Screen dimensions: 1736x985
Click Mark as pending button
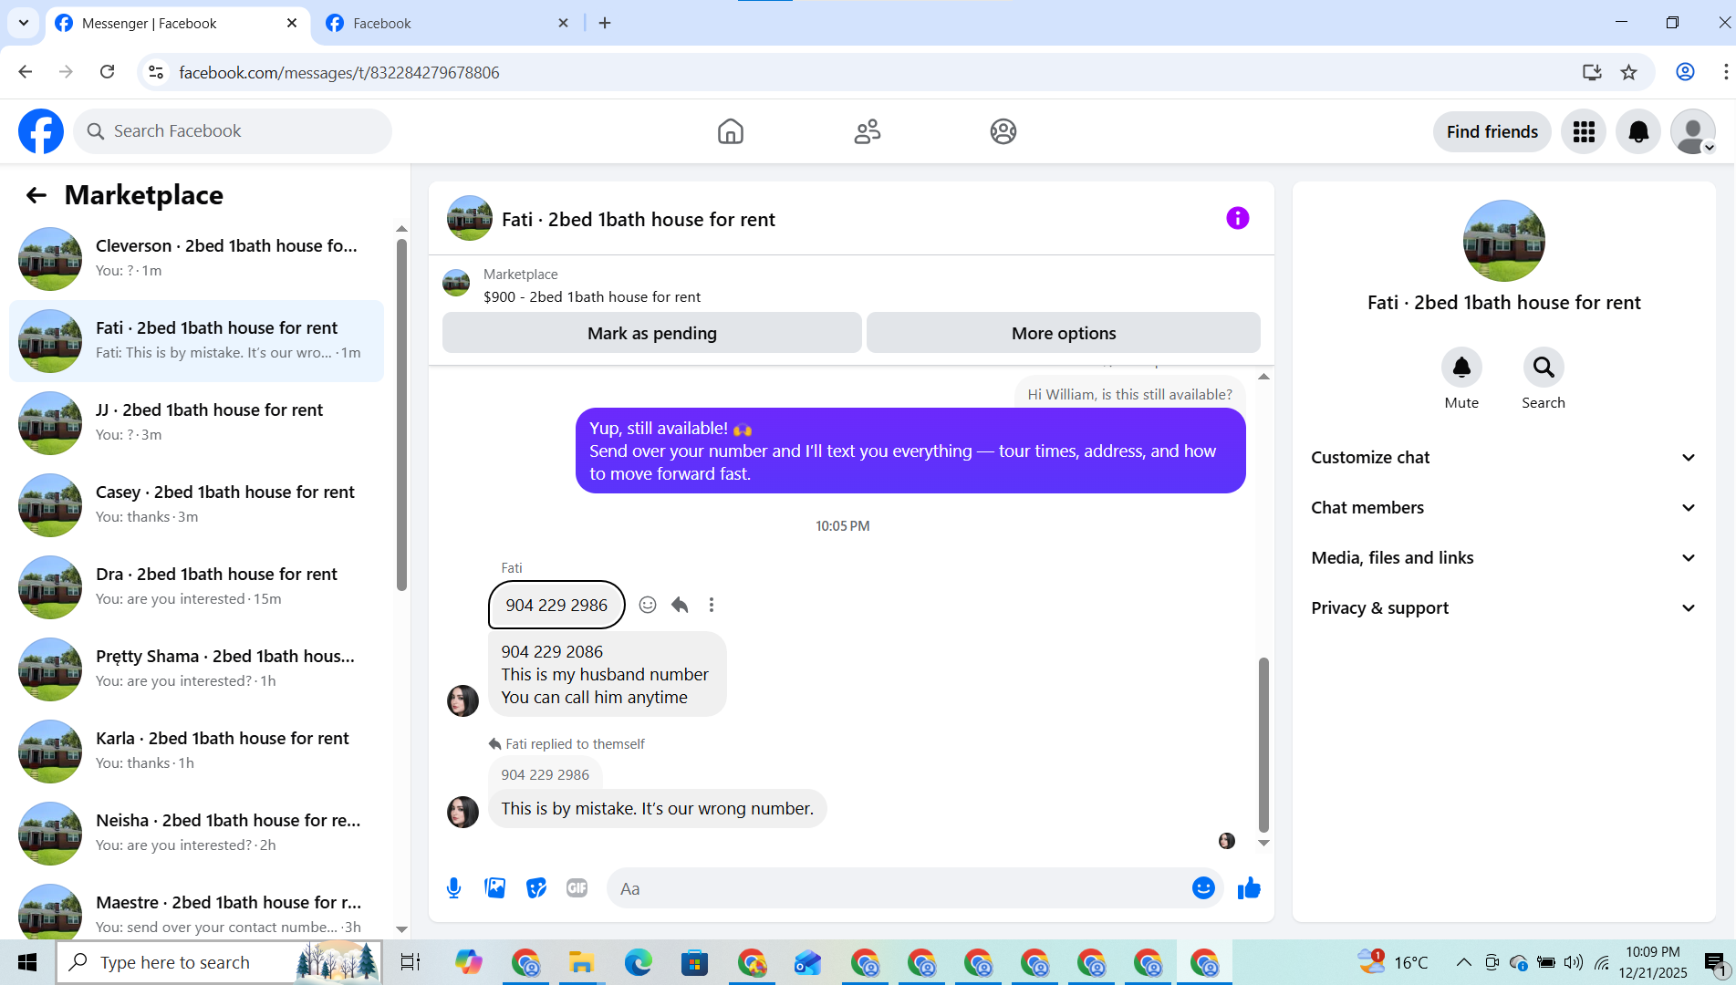point(651,333)
